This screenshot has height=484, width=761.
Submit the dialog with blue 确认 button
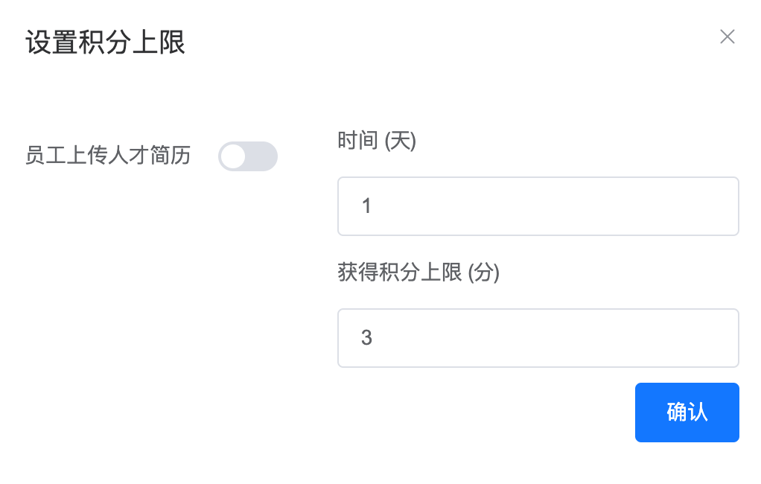[687, 413]
